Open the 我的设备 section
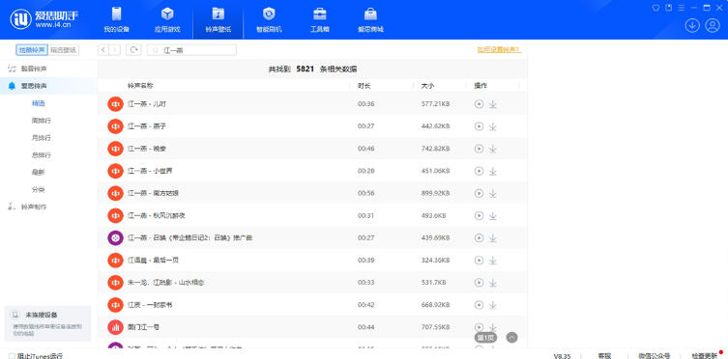This screenshot has width=728, height=359. pyautogui.click(x=117, y=20)
